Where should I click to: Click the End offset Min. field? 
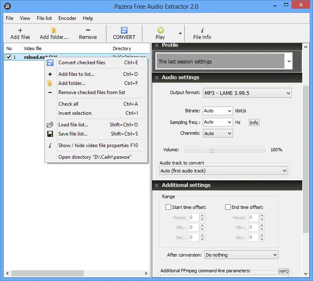pos(253,227)
